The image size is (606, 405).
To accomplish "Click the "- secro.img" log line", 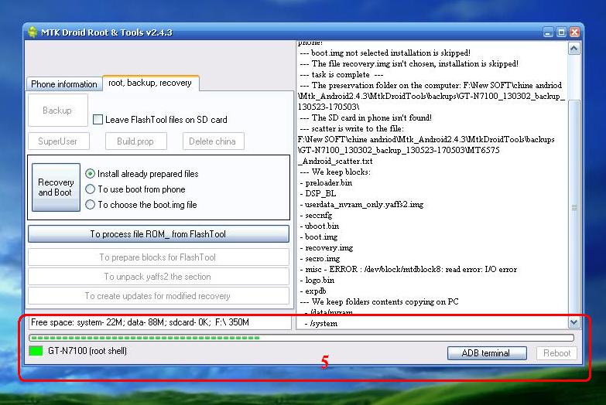I will tap(320, 258).
